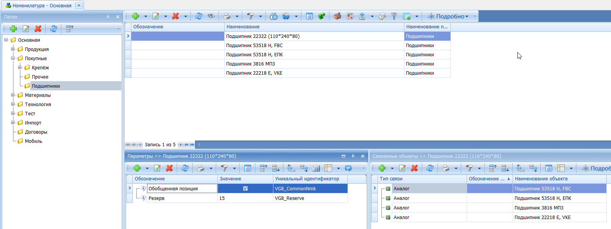Image resolution: width=611 pixels, height=229 pixels.
Task: Click refresh icon in main nomenclature toolbar
Action: (199, 16)
